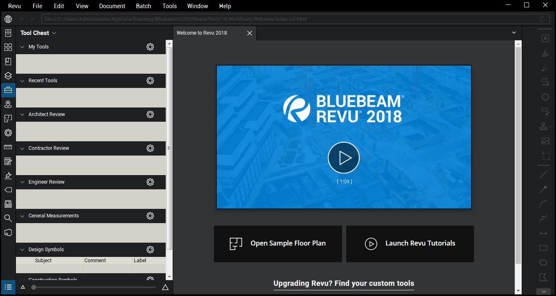Screen dimensions: 556x296
Task: Open the tag-shaped panel icon in left sidebar
Action: (8, 190)
